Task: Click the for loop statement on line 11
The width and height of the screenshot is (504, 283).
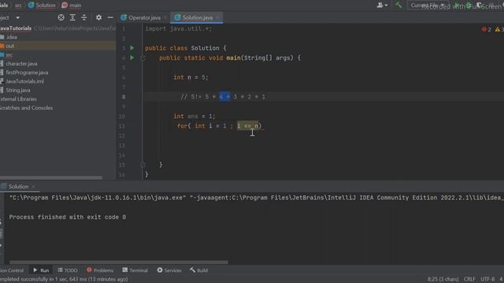Action: [x=219, y=126]
